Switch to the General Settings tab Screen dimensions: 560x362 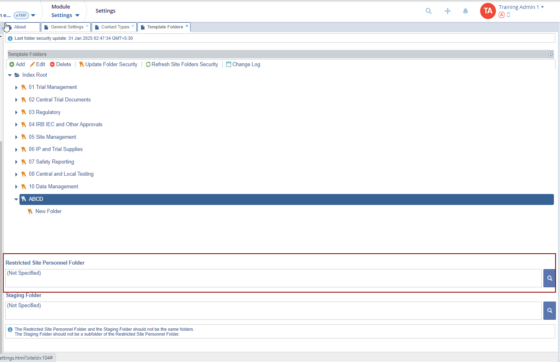point(67,27)
